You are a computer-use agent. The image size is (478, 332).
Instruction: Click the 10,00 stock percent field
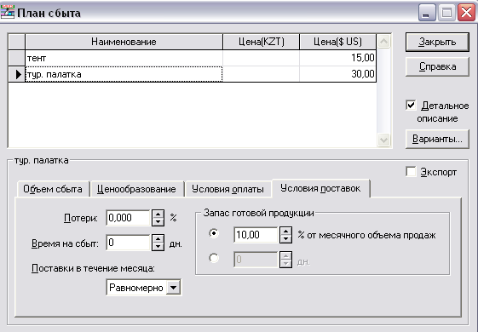256,235
